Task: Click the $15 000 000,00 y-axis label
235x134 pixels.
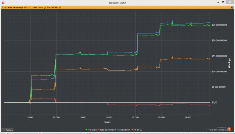Action: coord(219,56)
